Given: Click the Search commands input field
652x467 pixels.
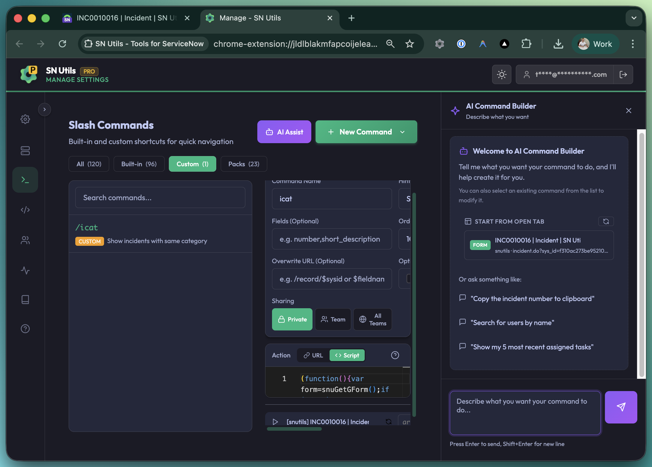Looking at the screenshot, I should point(160,197).
